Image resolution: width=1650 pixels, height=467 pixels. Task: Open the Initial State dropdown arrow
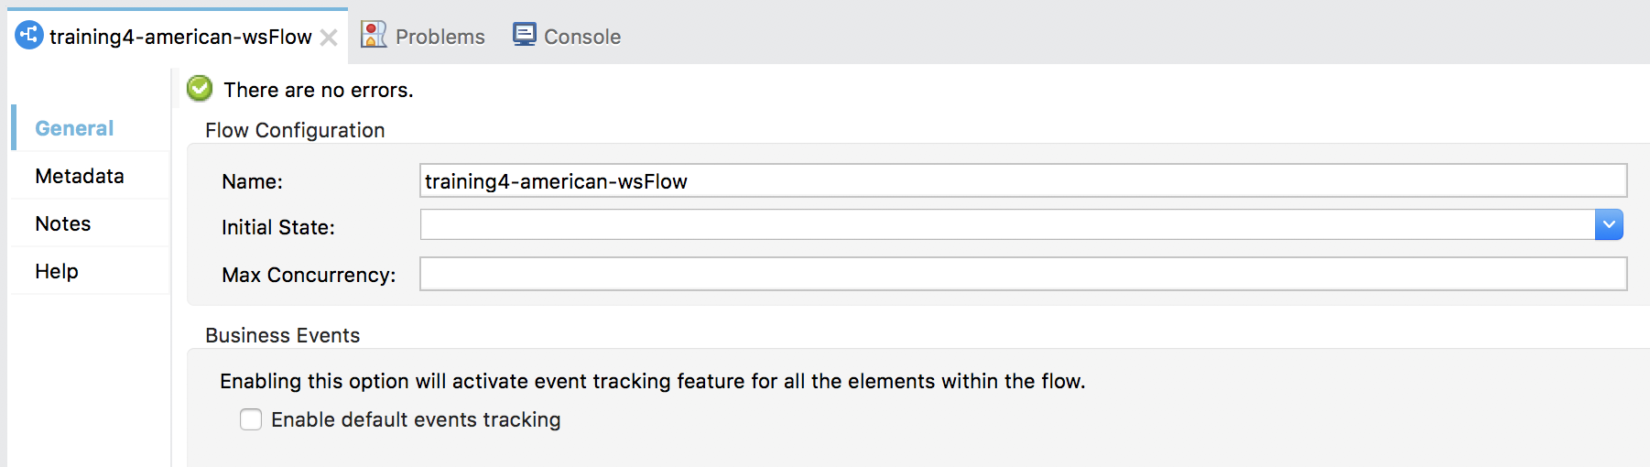coord(1609,224)
